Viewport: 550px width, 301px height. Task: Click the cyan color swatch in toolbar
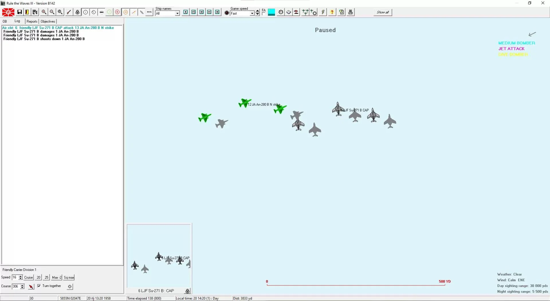[x=271, y=12]
